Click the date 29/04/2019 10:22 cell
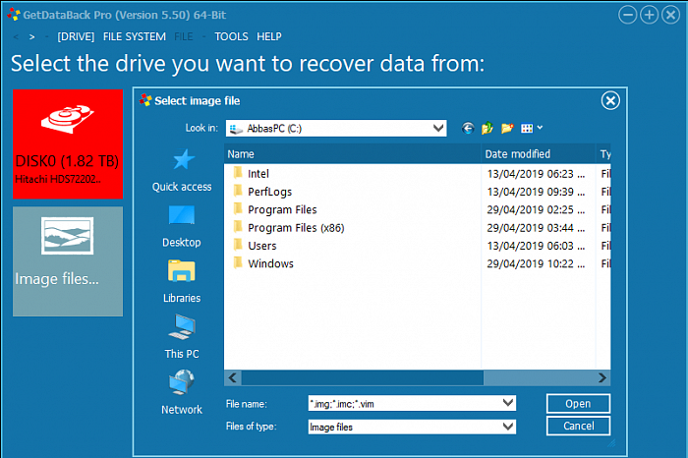Viewport: 688px width, 458px height. [x=536, y=263]
